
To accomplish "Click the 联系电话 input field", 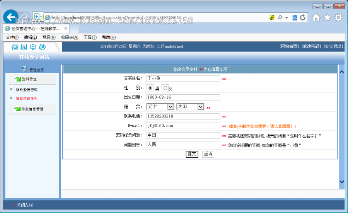I will pos(183,116).
